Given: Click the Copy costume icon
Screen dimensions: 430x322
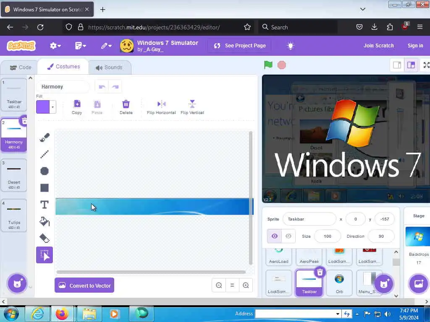Looking at the screenshot, I should pyautogui.click(x=77, y=107).
